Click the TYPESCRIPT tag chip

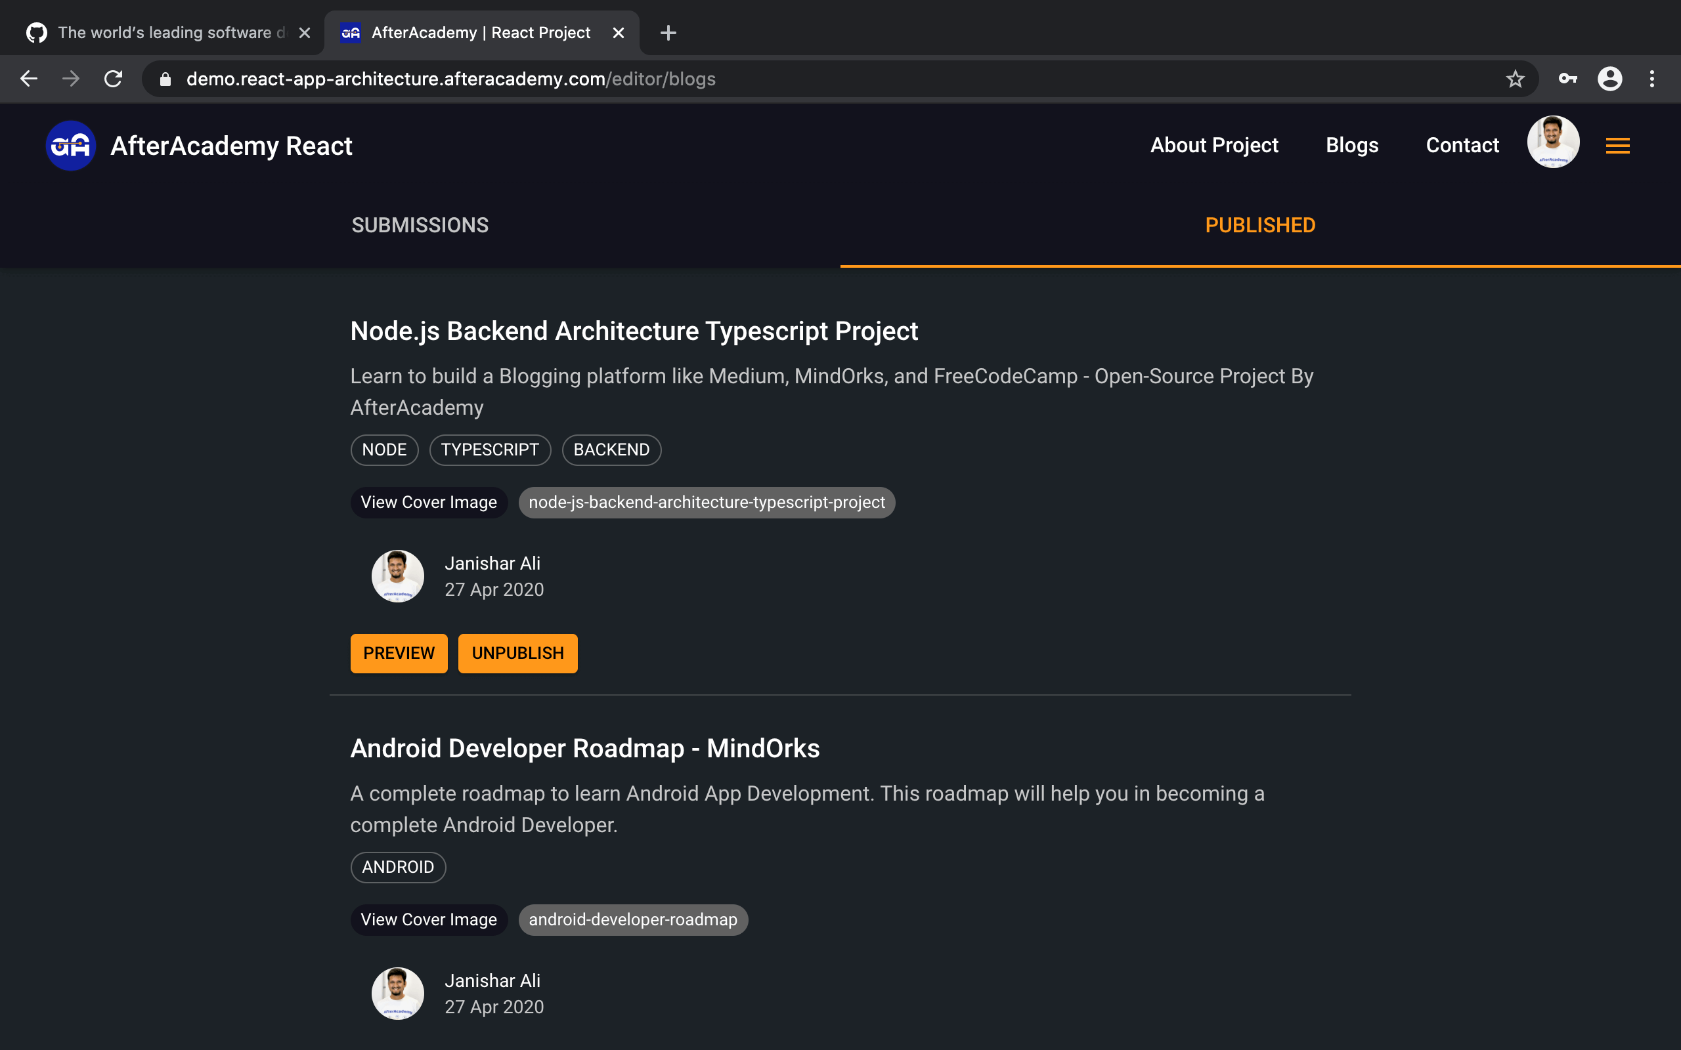490,450
